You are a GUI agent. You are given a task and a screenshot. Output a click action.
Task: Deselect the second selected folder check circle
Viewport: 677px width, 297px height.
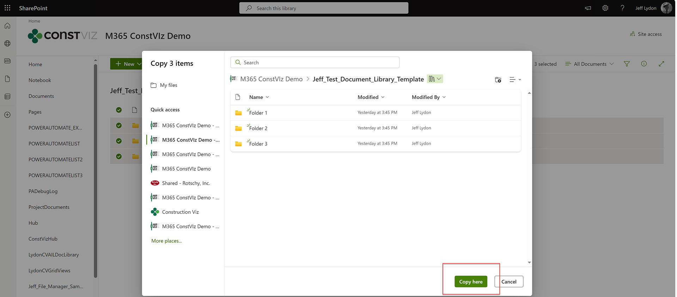(119, 141)
